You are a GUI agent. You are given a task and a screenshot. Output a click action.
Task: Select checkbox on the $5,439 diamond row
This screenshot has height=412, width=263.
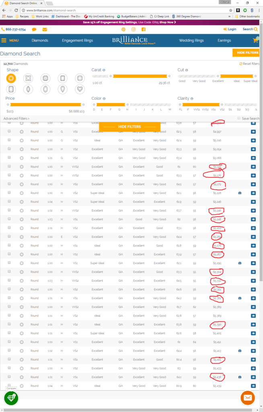pyautogui.click(x=9, y=386)
